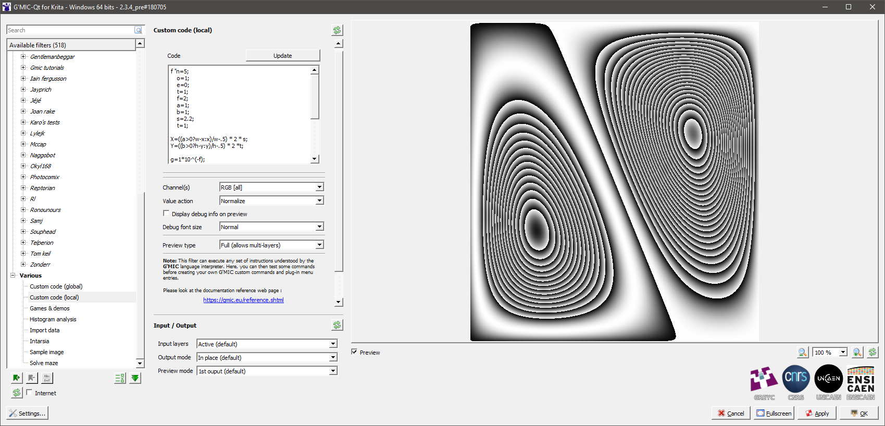Image resolution: width=885 pixels, height=426 pixels.
Task: Open the gmic.eu reference link
Action: 243,300
